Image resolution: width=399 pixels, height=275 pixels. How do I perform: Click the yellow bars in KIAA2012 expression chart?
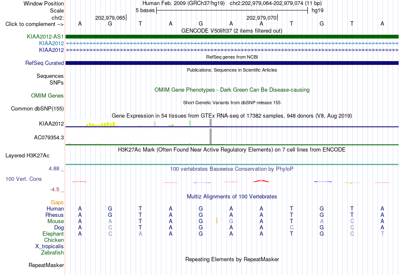[101, 124]
